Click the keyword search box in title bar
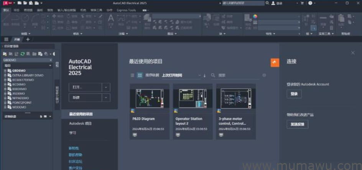 (243, 3)
